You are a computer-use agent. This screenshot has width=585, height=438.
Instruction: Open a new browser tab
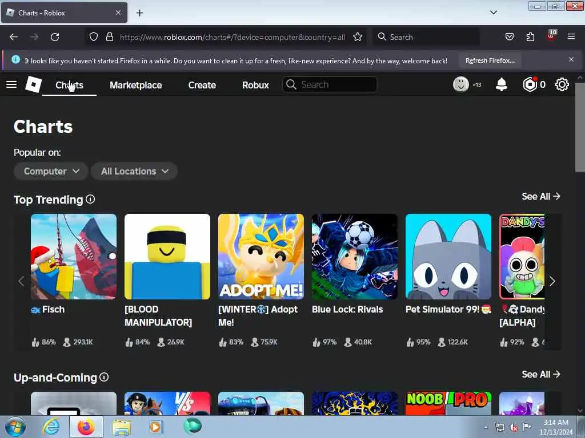pos(139,13)
